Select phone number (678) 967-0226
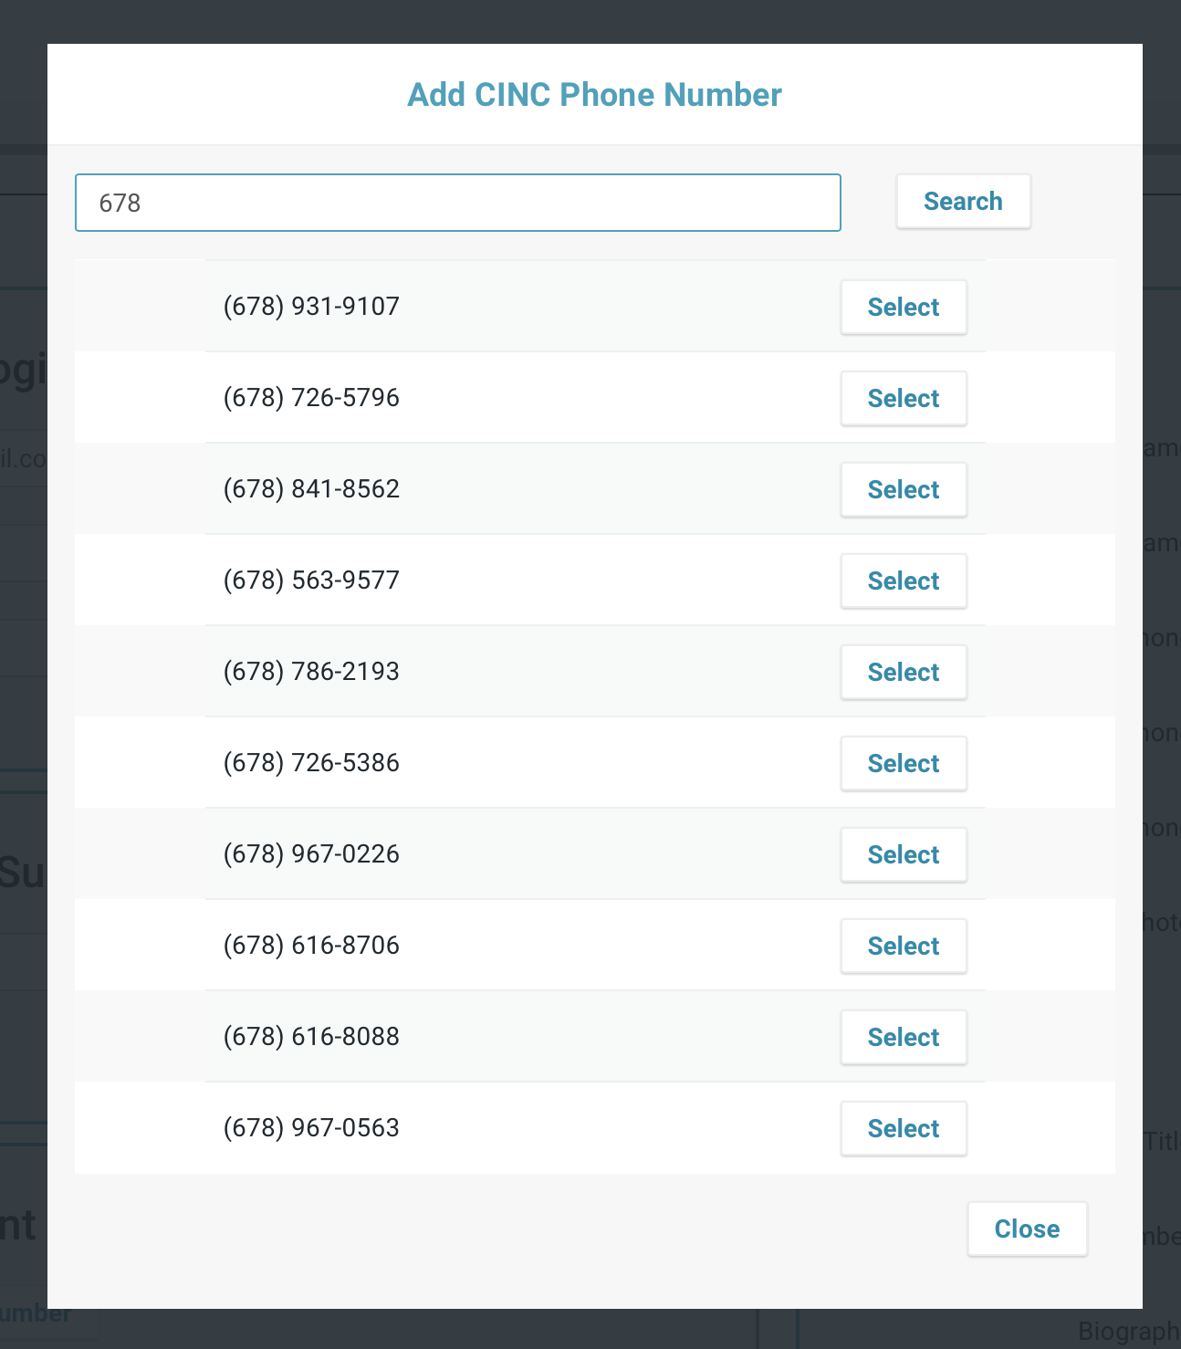The image size is (1181, 1349). point(903,854)
